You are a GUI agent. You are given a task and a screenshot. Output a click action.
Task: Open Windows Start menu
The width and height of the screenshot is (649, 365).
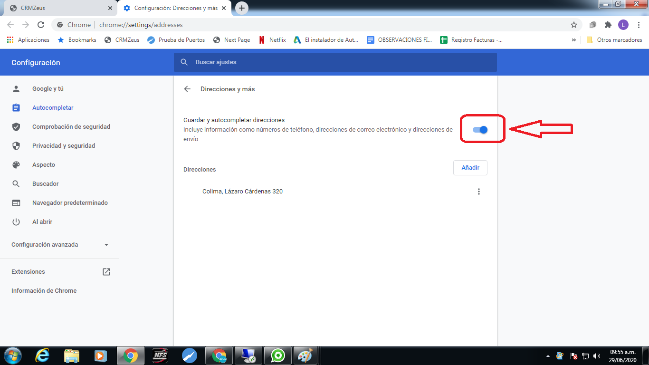pos(12,355)
